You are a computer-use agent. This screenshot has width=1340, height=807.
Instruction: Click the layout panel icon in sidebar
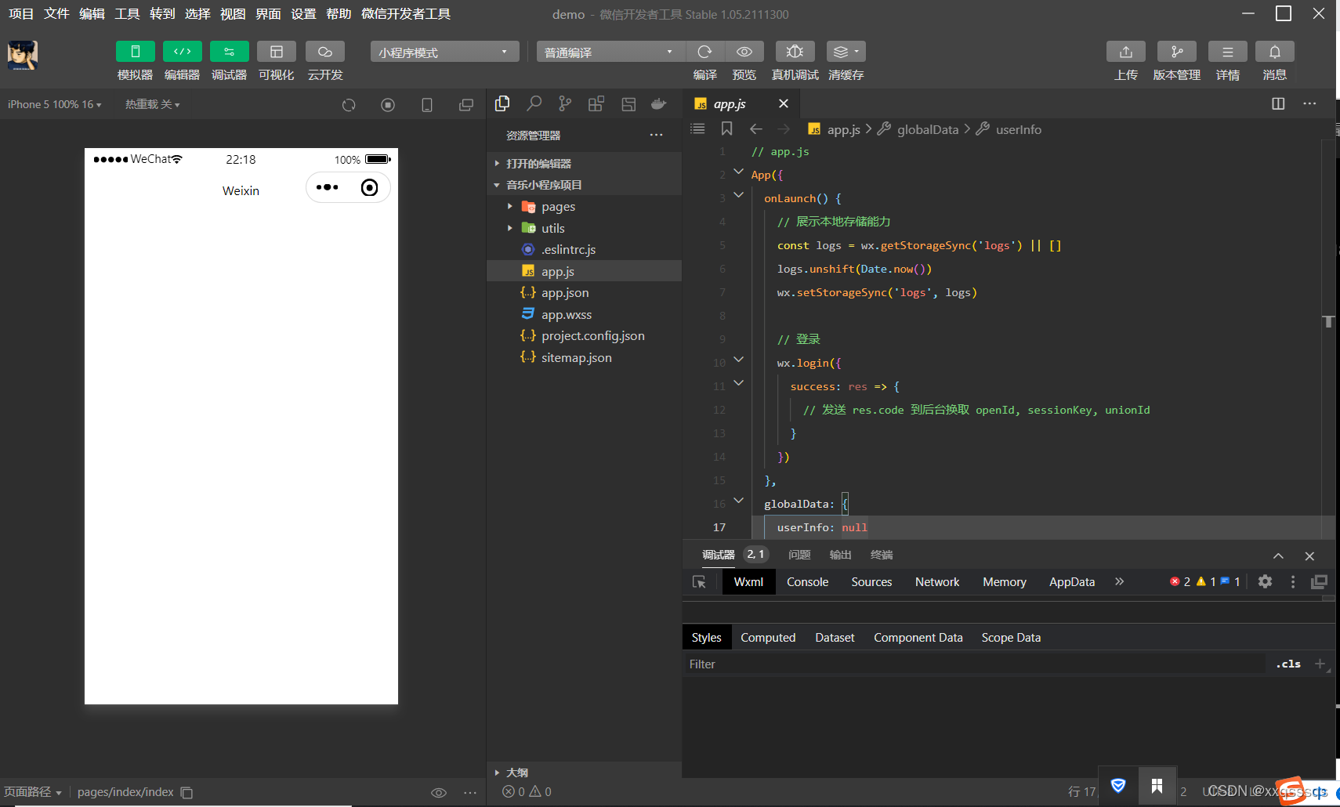pos(628,103)
